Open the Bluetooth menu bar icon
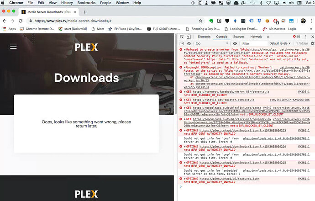The width and height of the screenshot is (315, 201). point(261,3)
